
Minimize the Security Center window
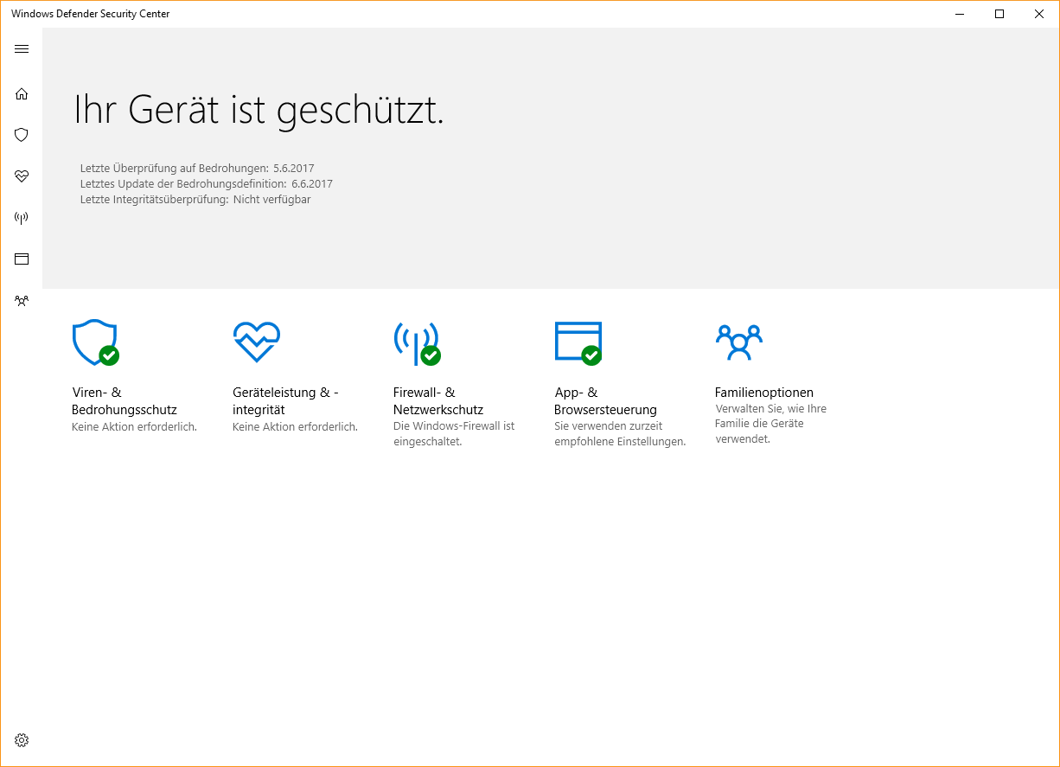[960, 14]
